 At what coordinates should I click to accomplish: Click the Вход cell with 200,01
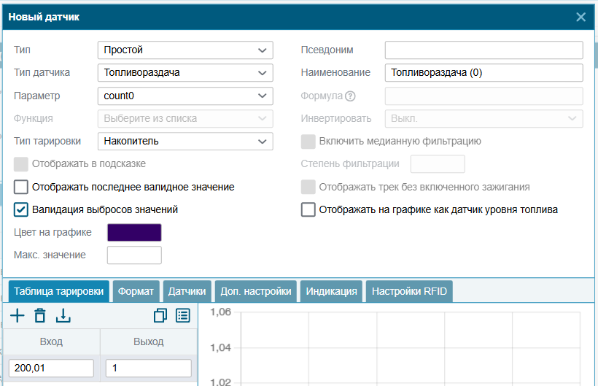[x=51, y=368]
